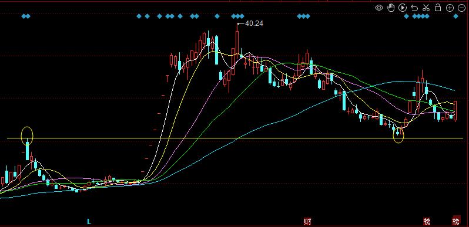Screen dimensions: 469x227
Task: Open the rightmost 榜 marker at bottom
Action: (456, 221)
